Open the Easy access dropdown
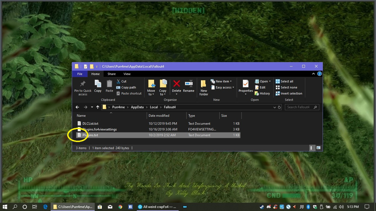 tap(222, 87)
